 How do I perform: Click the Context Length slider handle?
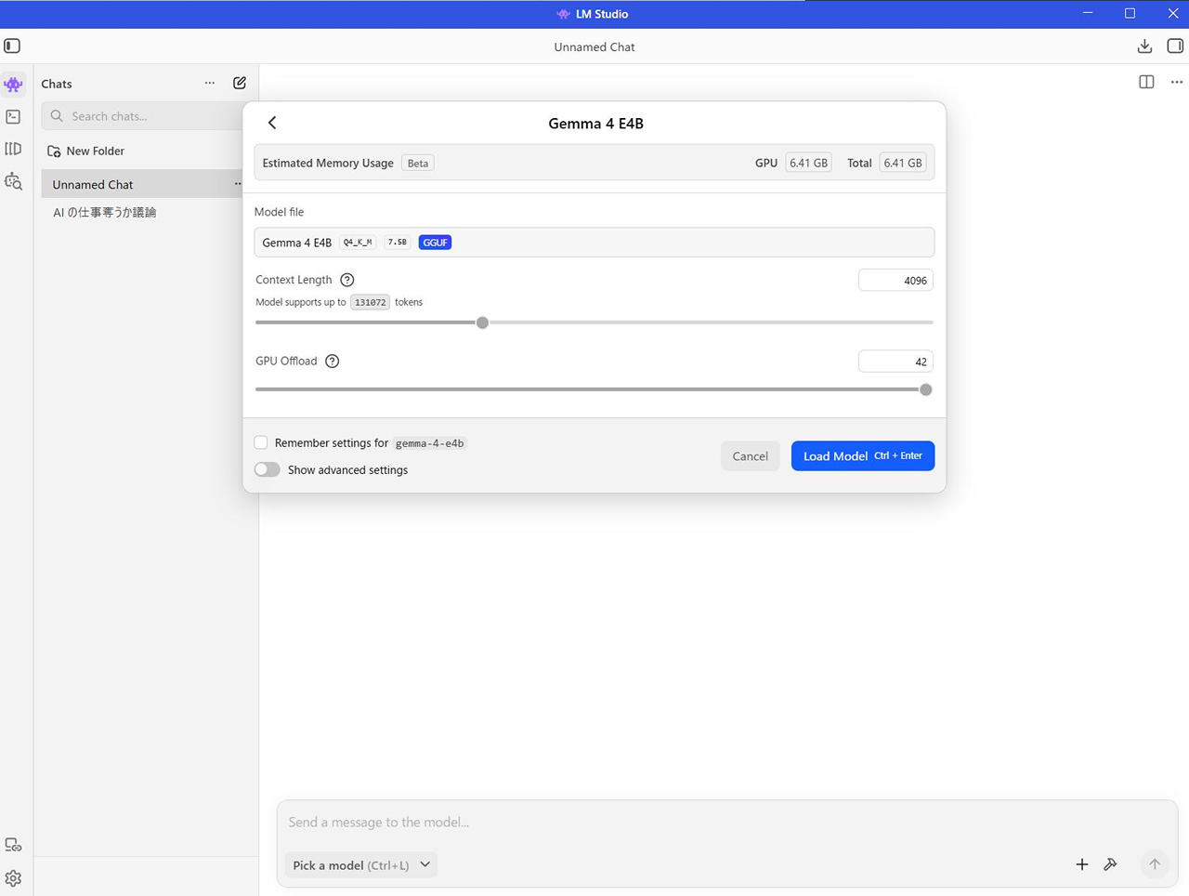pos(482,323)
